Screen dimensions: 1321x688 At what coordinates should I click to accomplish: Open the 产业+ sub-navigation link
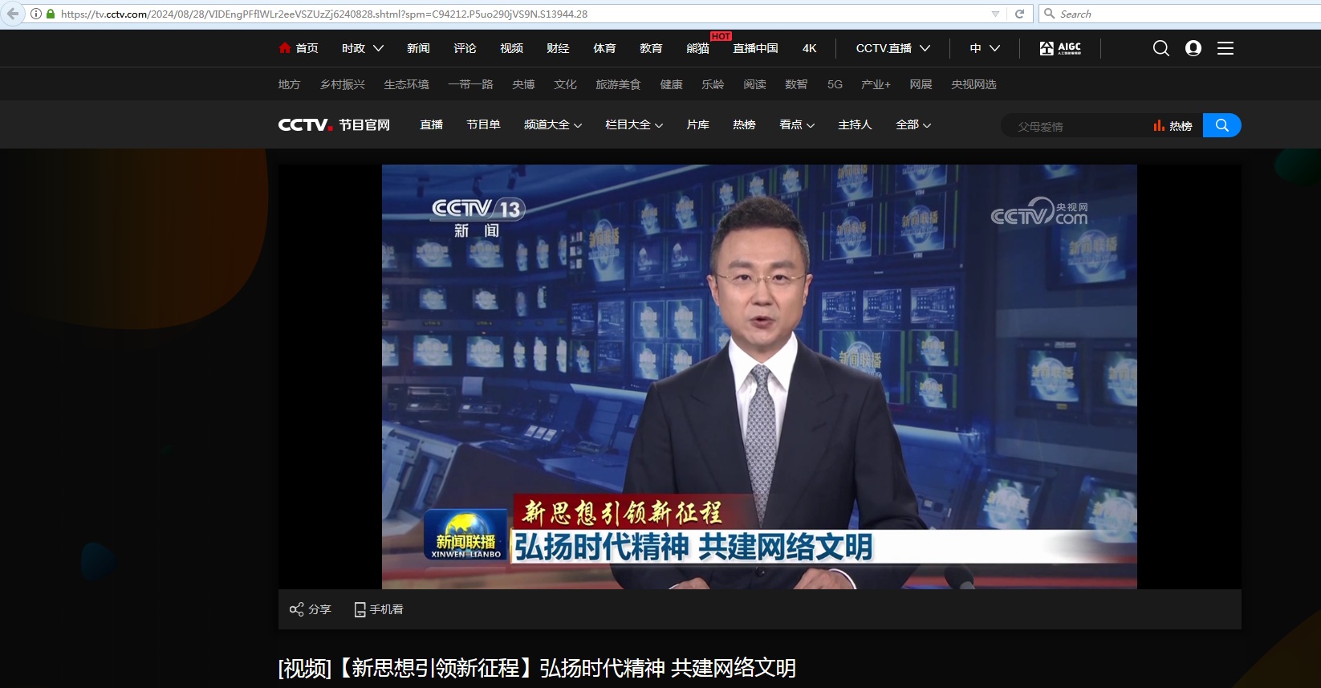pyautogui.click(x=876, y=84)
